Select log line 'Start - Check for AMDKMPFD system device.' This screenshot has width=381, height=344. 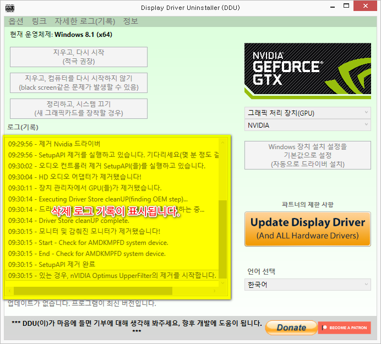click(x=112, y=243)
